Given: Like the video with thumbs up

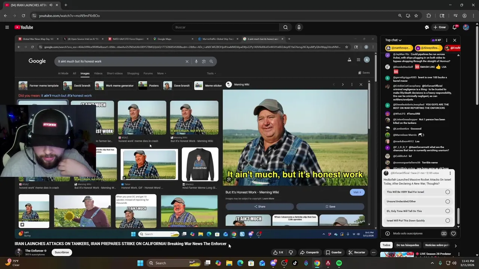Looking at the screenshot, I should pos(278,252).
